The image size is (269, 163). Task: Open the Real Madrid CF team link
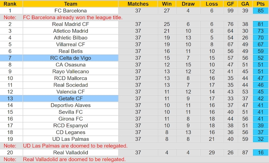point(71,24)
